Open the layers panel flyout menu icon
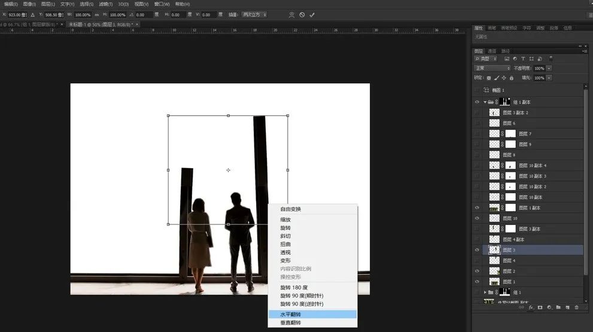 [x=585, y=51]
